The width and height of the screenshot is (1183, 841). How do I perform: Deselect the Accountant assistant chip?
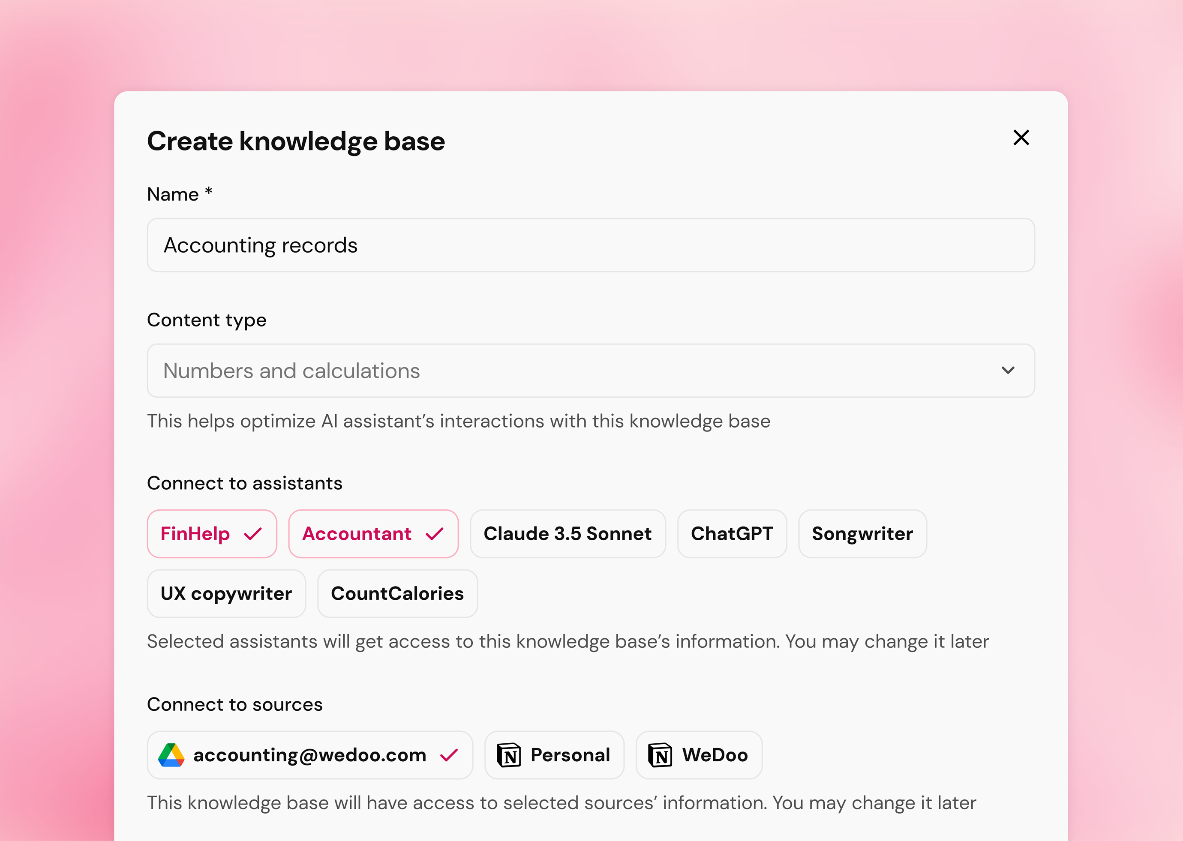point(373,534)
